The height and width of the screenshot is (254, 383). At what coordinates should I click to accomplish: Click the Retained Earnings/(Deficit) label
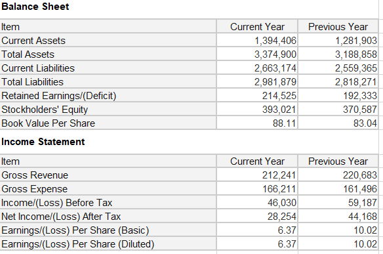pyautogui.click(x=58, y=96)
